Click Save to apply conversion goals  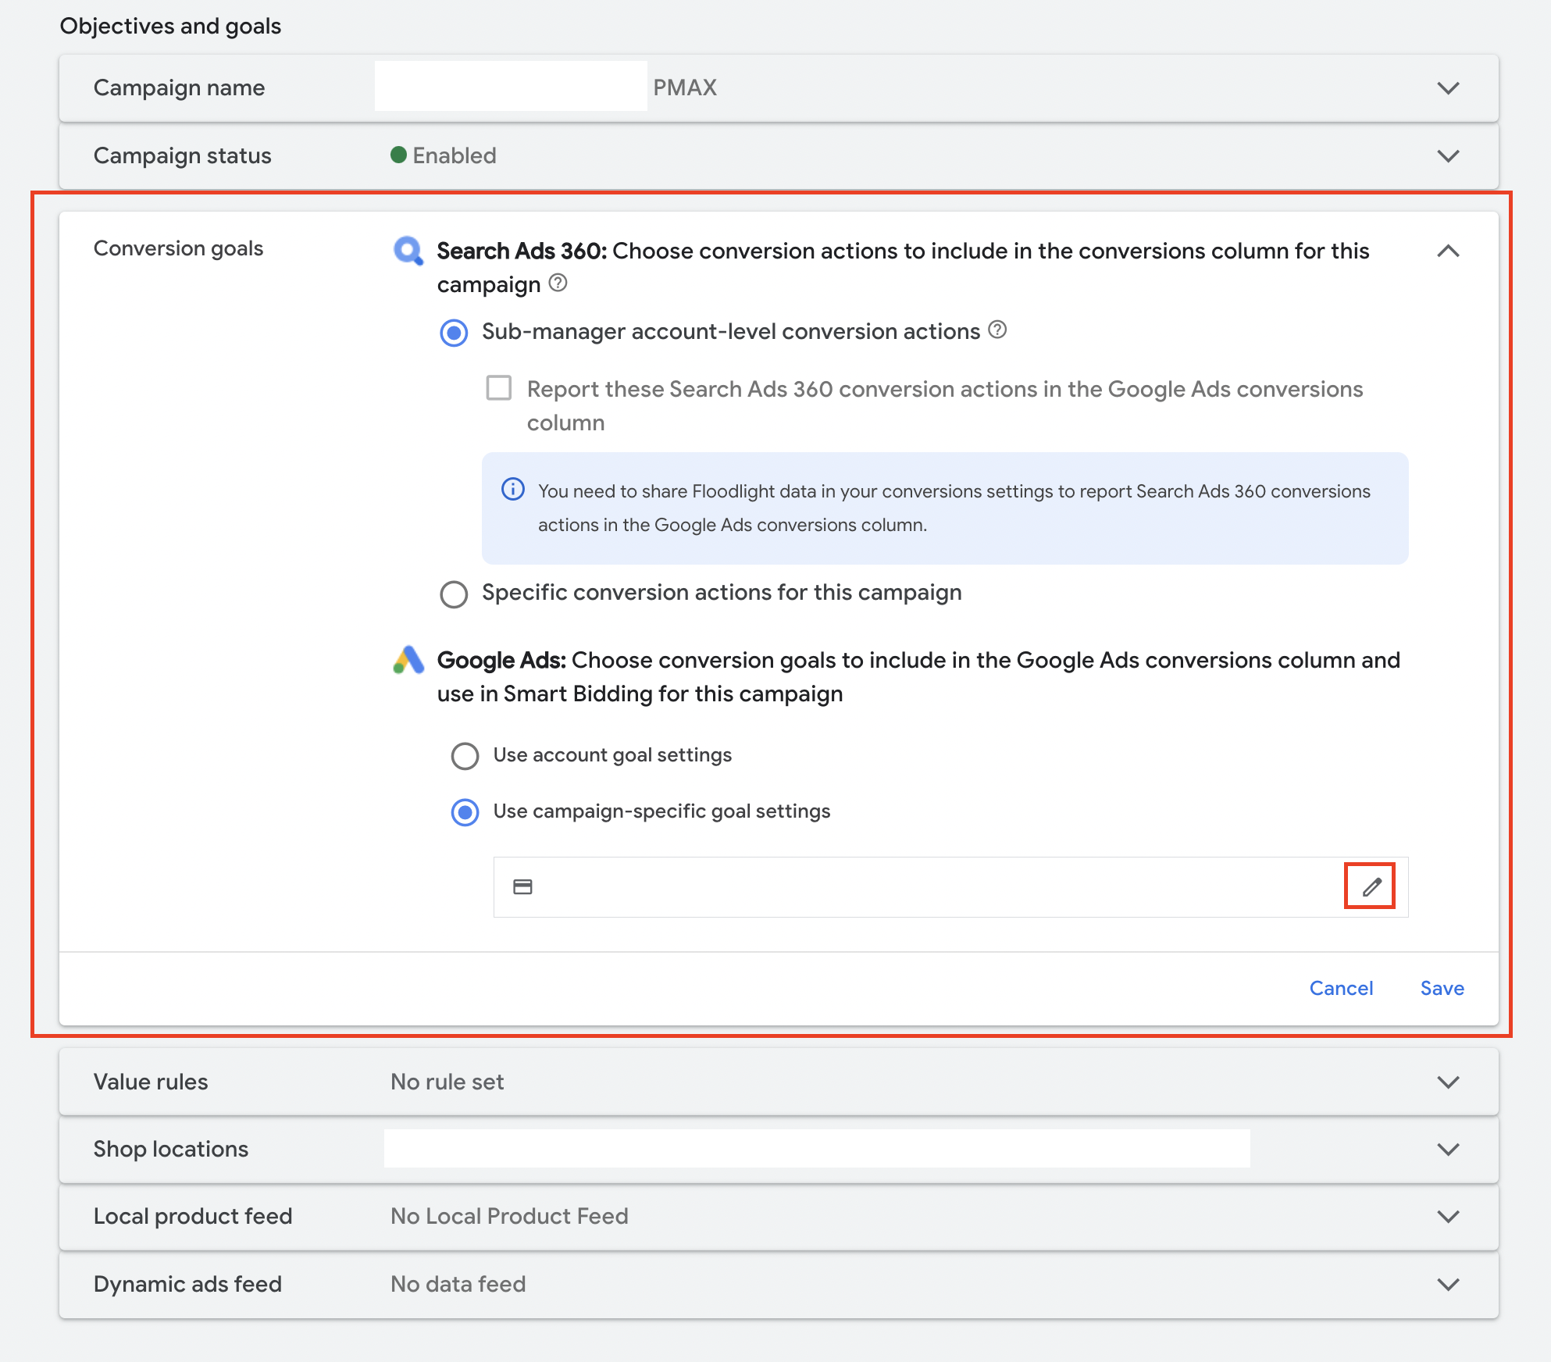point(1442,988)
